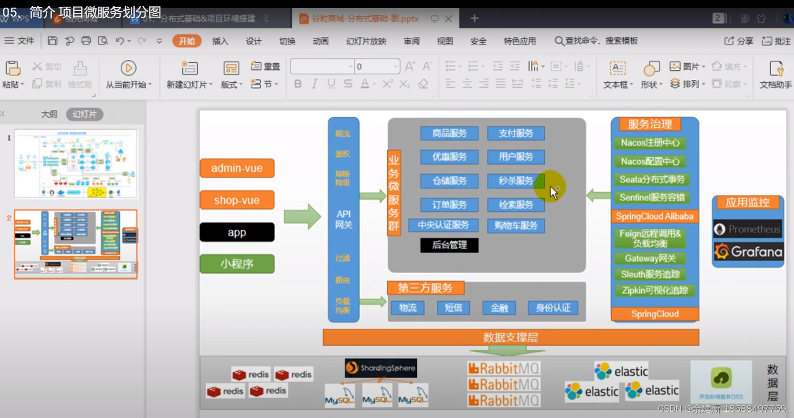The image size is (794, 418).
Task: Click the Print icon in quick access toolbar
Action: (x=86, y=41)
